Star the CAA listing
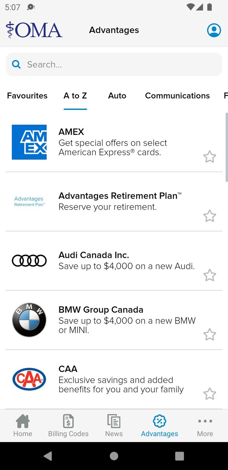 210,394
